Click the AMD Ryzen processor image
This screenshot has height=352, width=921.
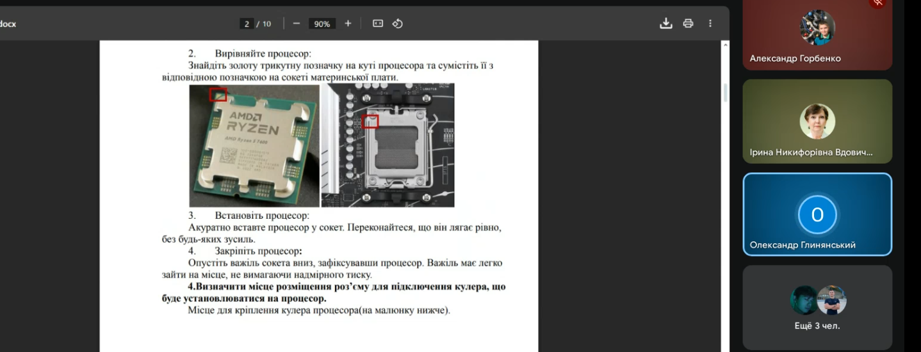point(254,145)
